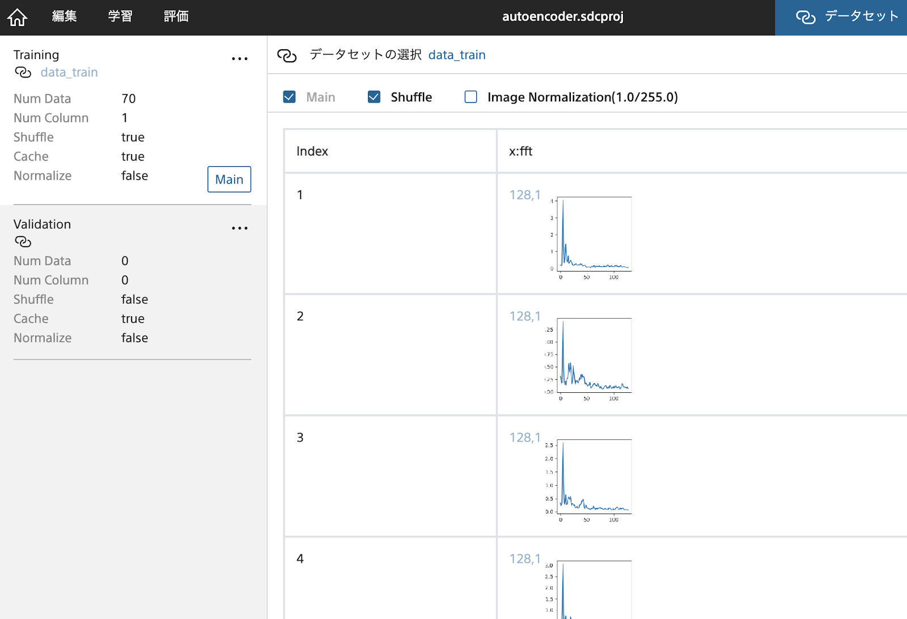Click the 128,1 label in row 3
This screenshot has width=907, height=619.
(524, 438)
